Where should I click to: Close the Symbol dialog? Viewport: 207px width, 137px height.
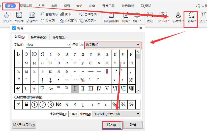click(x=141, y=28)
